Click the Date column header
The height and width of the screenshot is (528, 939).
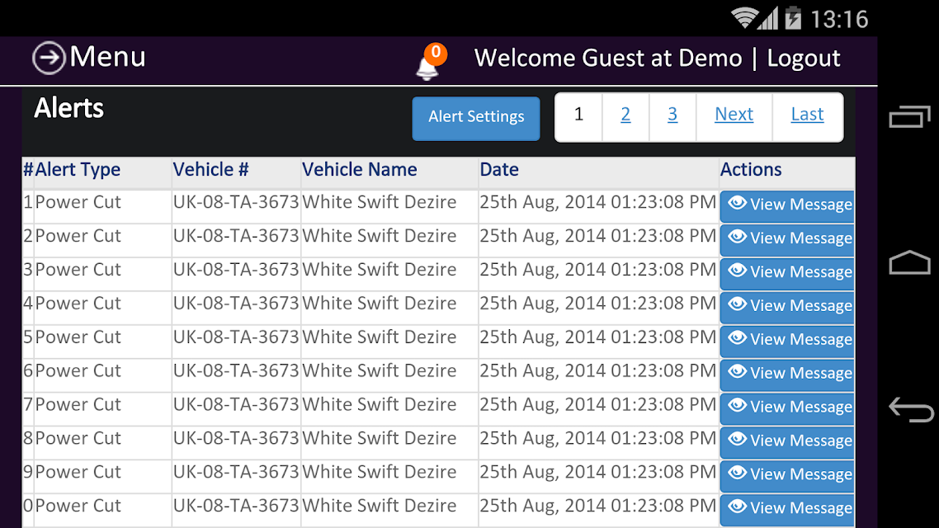[499, 170]
